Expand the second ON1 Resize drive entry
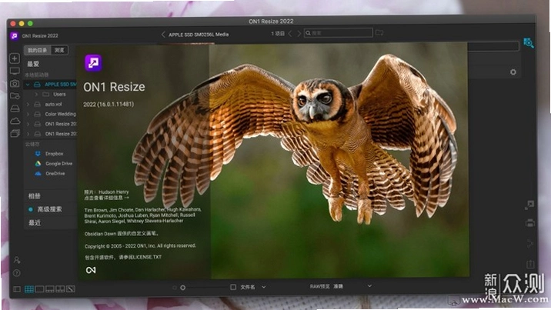The image size is (551, 310). point(28,134)
